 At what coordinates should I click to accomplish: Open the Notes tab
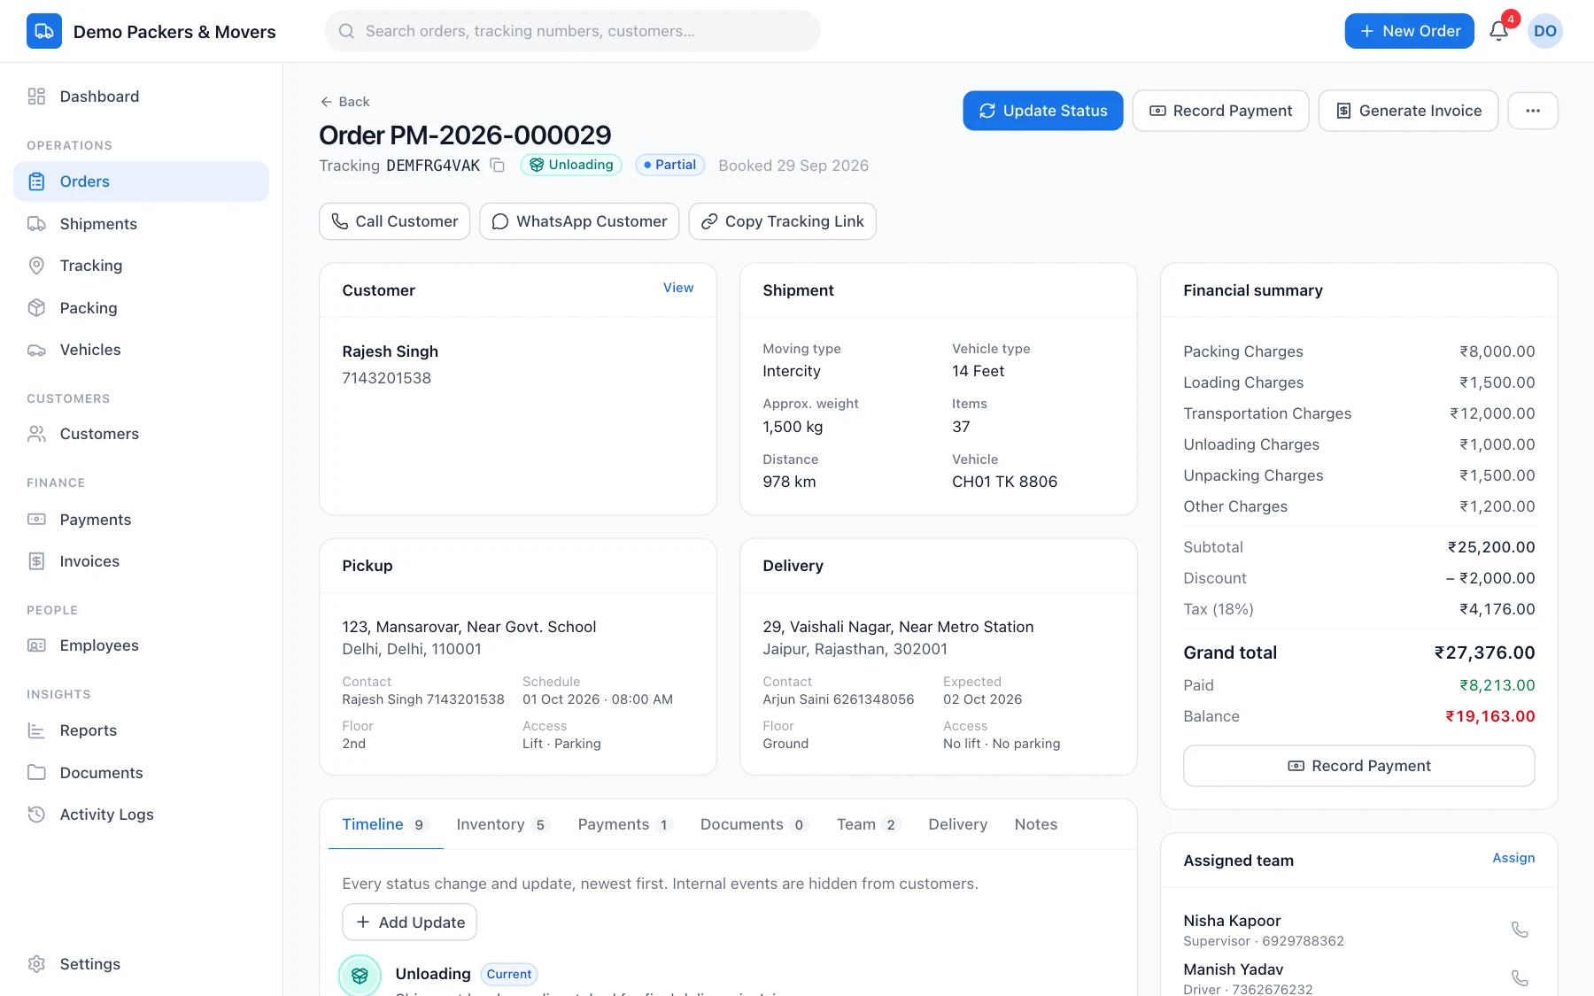[x=1035, y=824]
